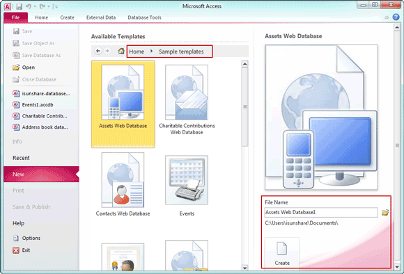Viewport: 404px width, 274px height.
Task: Click the Sample templates breadcrumb
Action: (x=181, y=51)
